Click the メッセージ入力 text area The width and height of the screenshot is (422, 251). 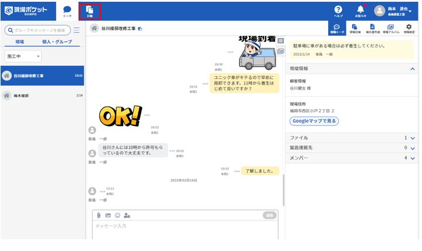[x=185, y=230]
